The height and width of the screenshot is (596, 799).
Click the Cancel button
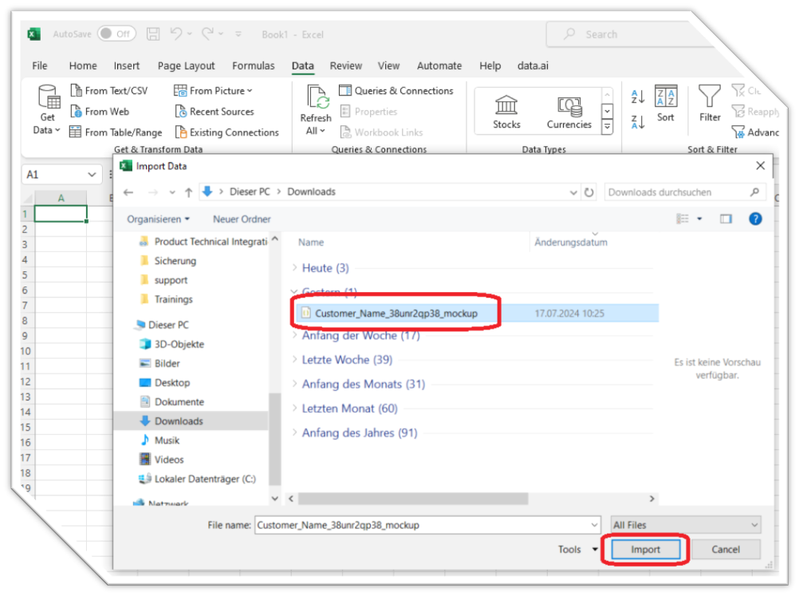725,550
